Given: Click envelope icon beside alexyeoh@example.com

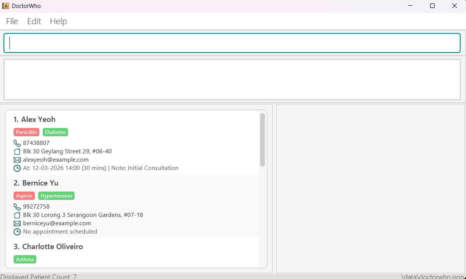Looking at the screenshot, I should coord(17,160).
